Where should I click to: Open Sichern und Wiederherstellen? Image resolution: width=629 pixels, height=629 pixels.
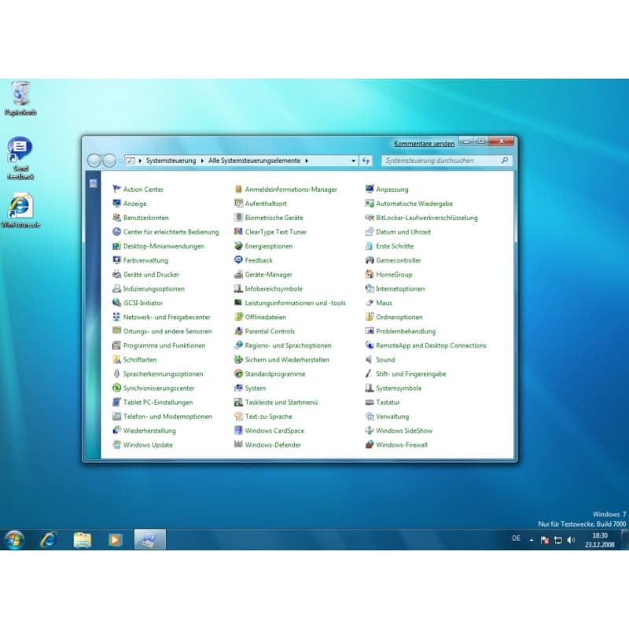click(x=287, y=359)
